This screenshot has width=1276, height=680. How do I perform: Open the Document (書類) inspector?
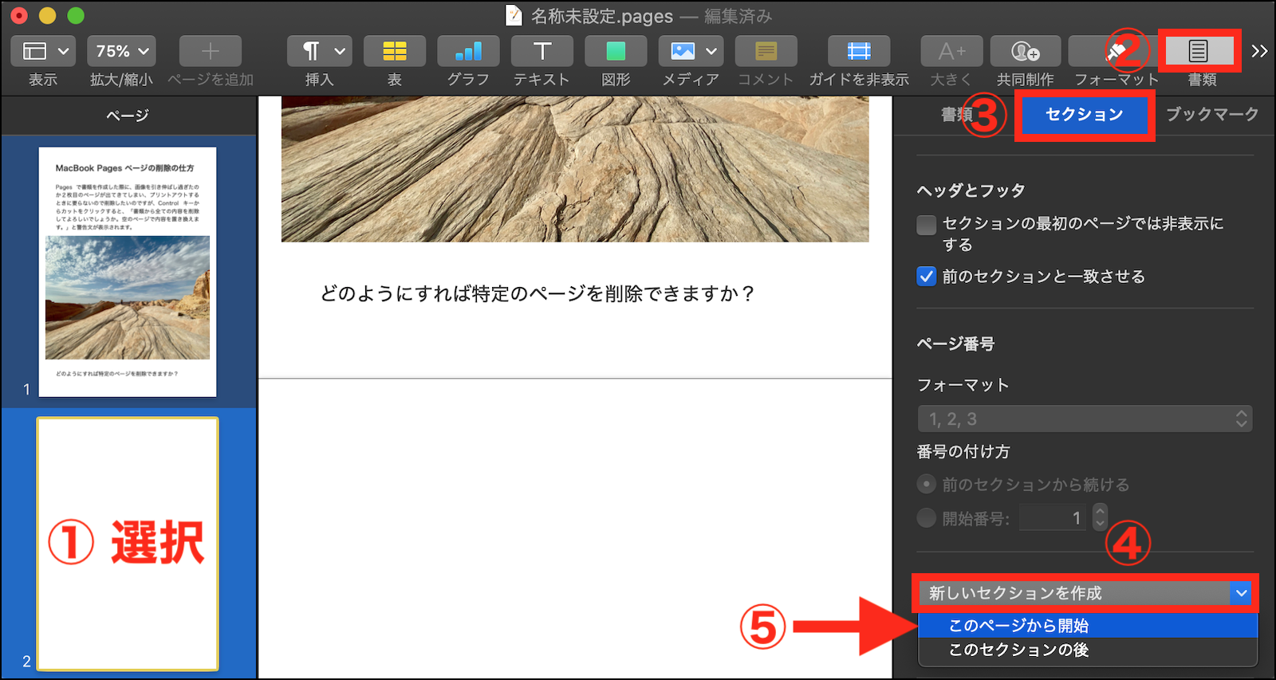click(1198, 52)
